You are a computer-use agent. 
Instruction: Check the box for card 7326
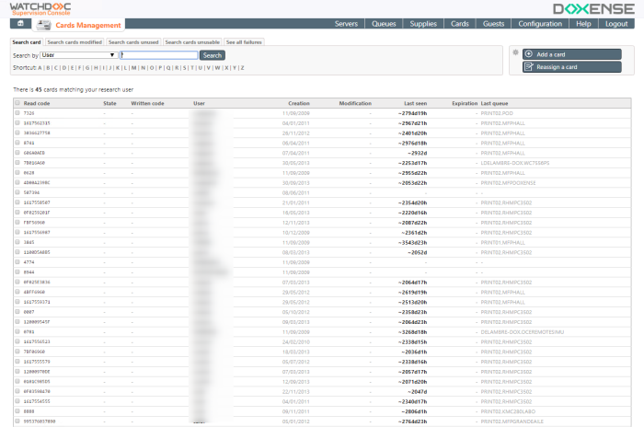[x=17, y=113]
